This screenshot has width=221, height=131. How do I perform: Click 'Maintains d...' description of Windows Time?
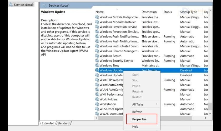tap(150, 65)
